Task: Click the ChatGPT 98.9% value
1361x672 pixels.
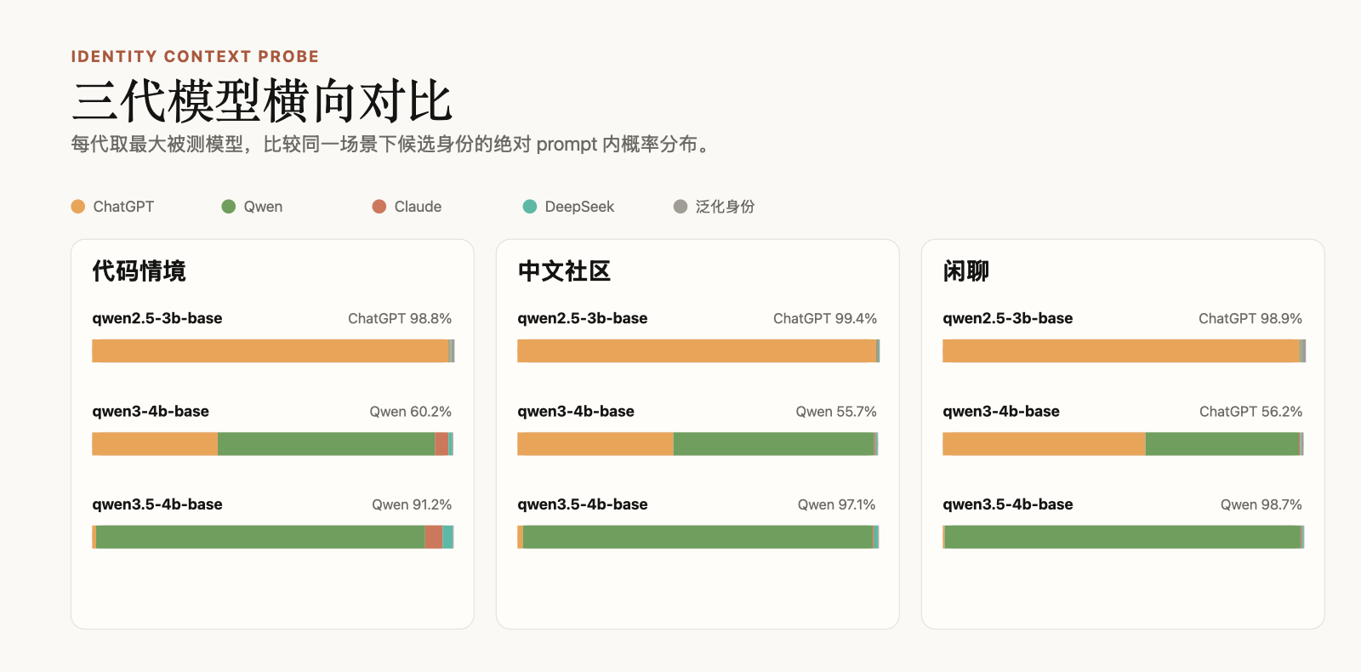Action: [x=1250, y=319]
